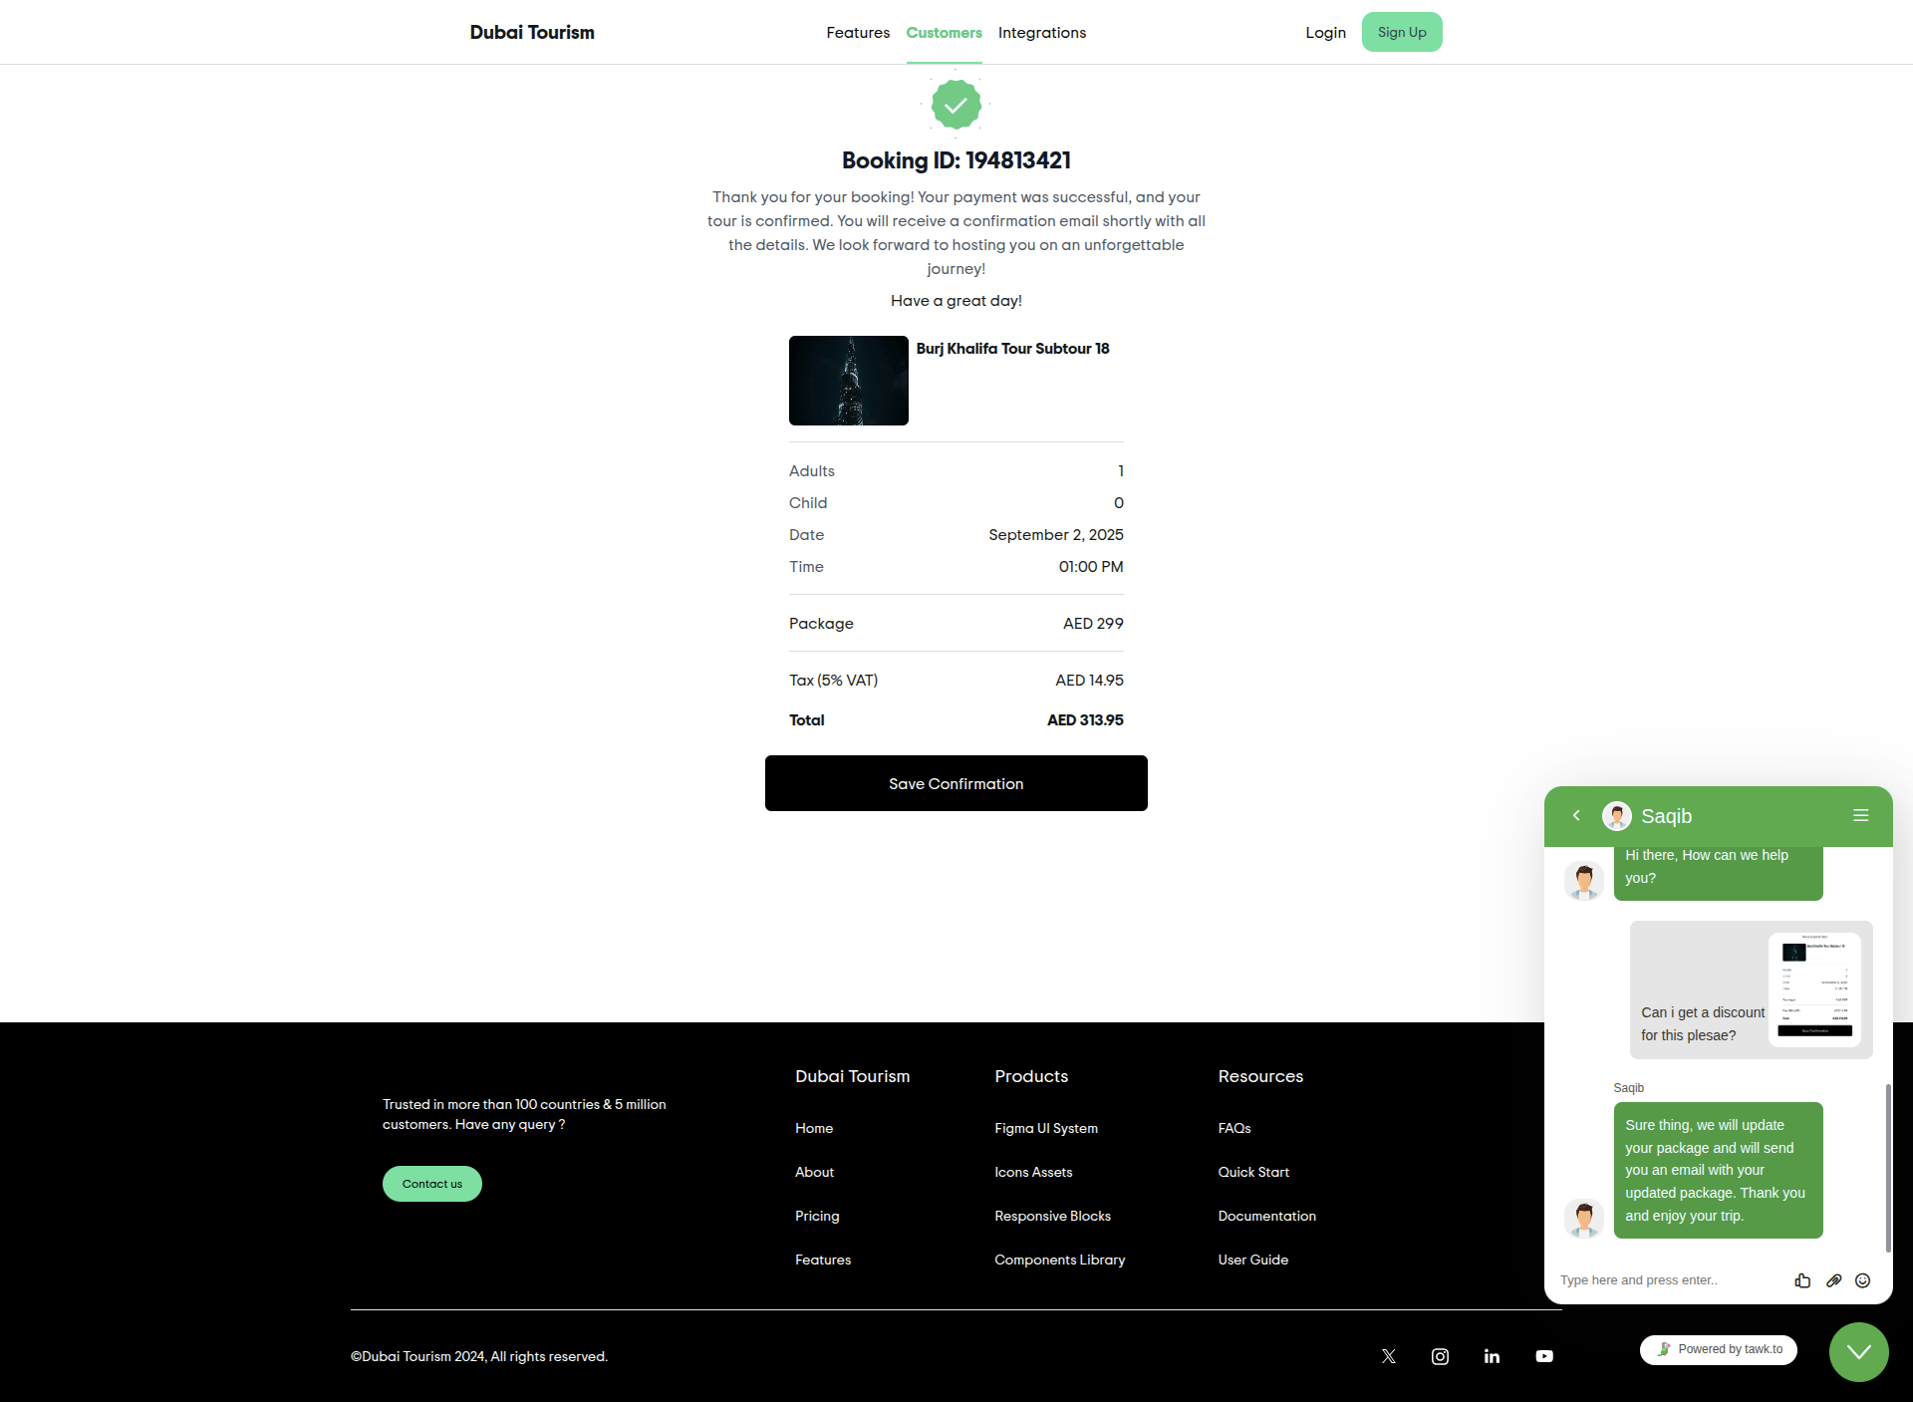Click the LinkedIn icon in footer
The width and height of the screenshot is (1913, 1402).
coord(1492,1356)
